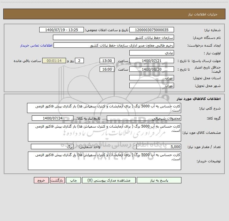
Task: Click the 16:00 validity time field
Action: 107,69
